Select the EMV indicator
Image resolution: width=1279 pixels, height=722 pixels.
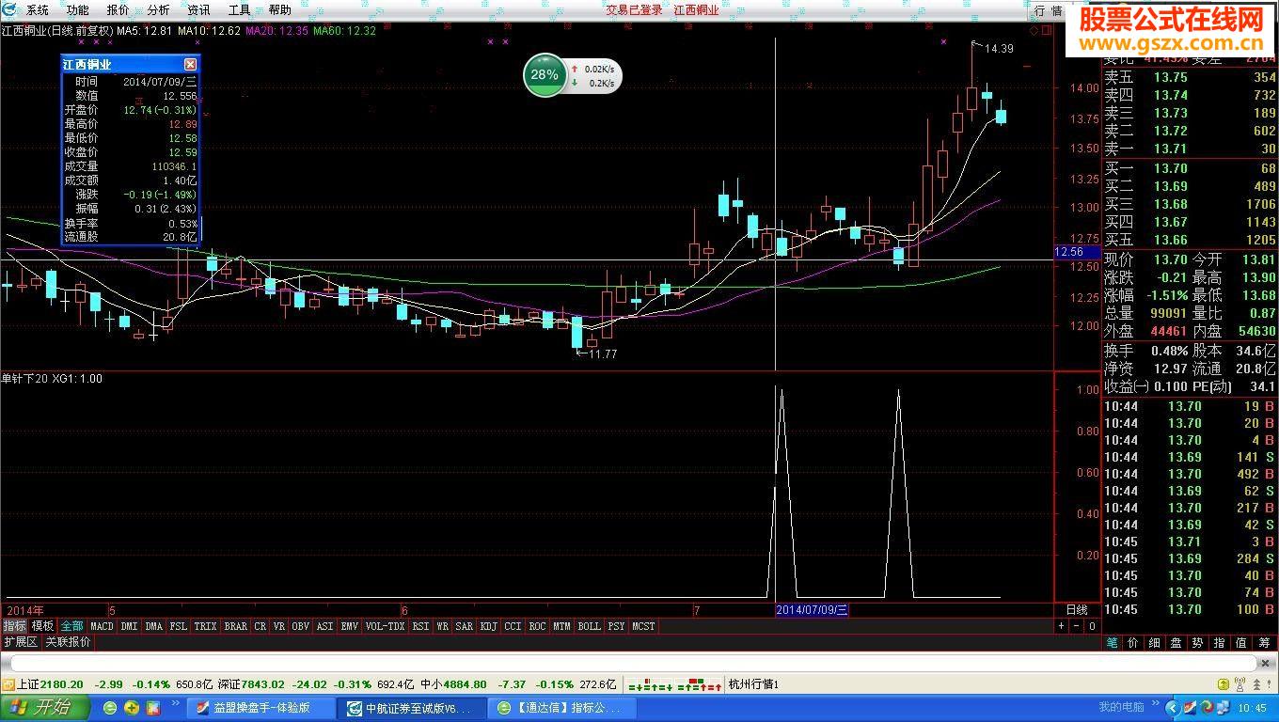coord(349,625)
